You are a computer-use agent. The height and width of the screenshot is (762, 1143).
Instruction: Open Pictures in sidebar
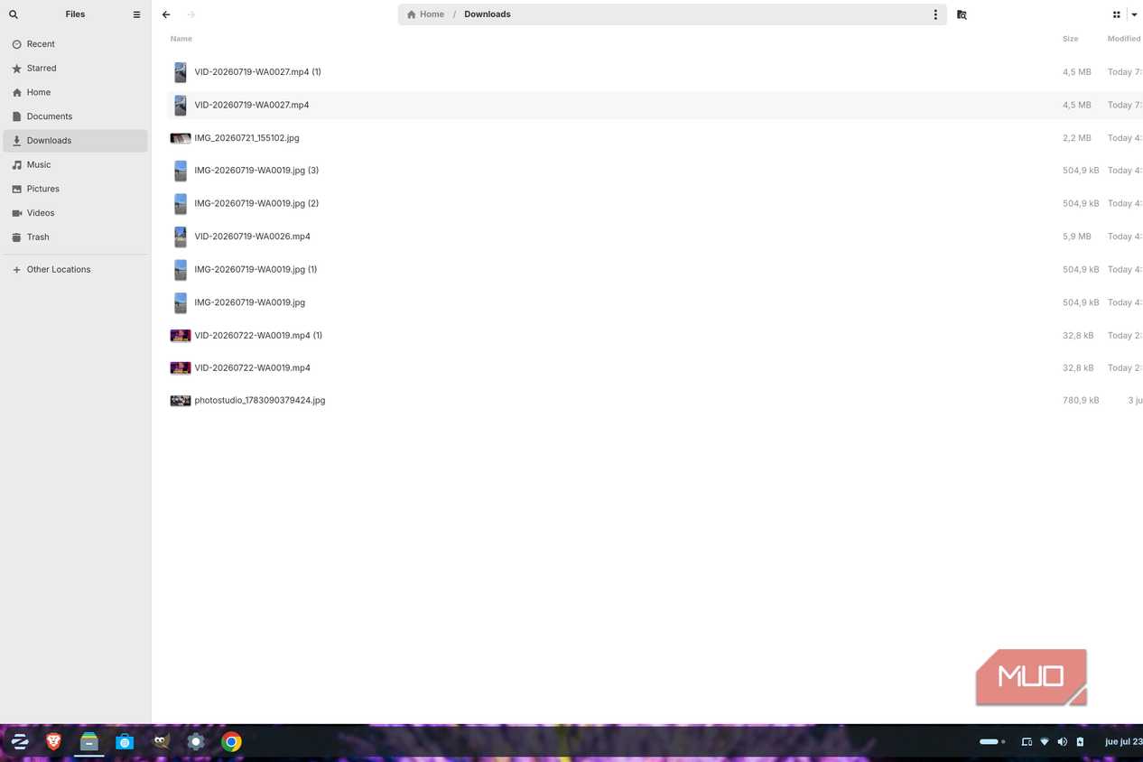click(x=75, y=189)
